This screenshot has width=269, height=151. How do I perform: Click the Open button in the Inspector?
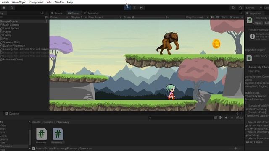coord(258,23)
